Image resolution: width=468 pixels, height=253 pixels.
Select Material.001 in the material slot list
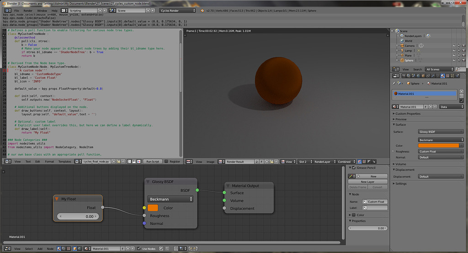coord(424,93)
